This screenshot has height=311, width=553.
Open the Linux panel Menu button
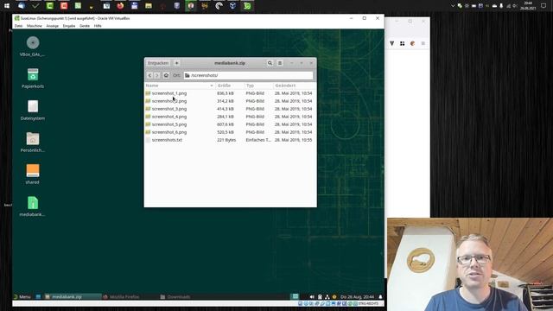22,297
